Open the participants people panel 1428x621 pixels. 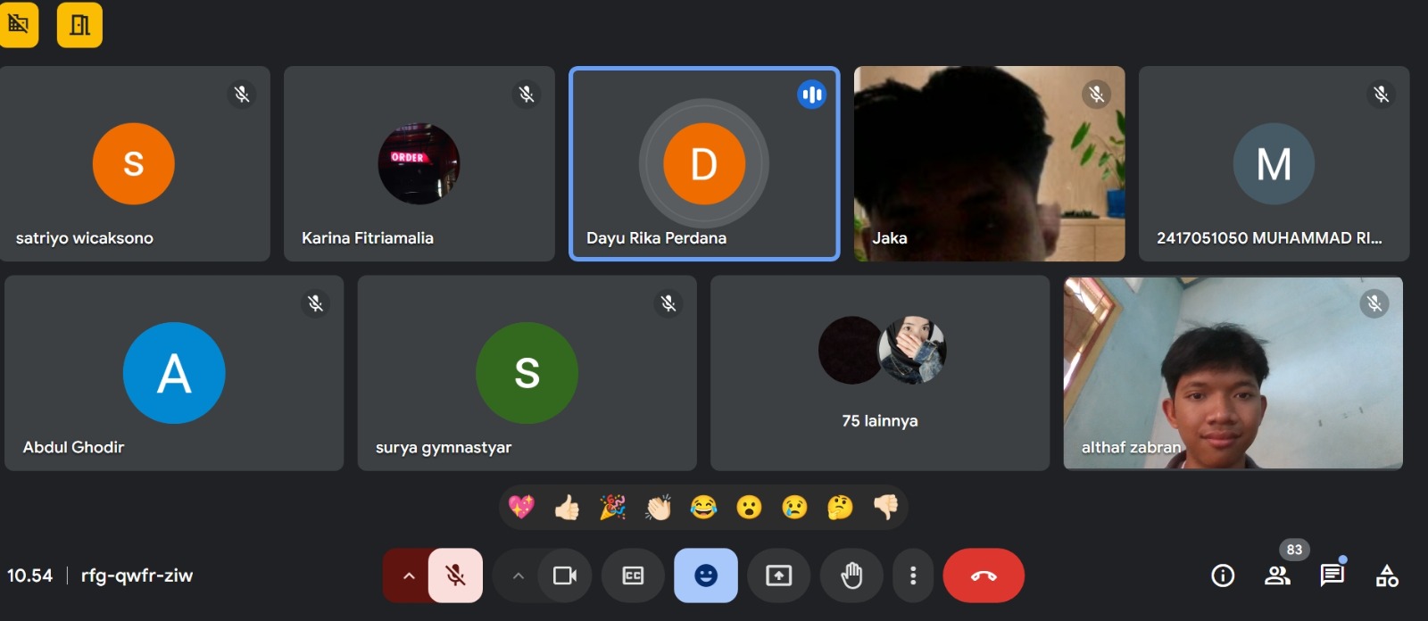1277,576
